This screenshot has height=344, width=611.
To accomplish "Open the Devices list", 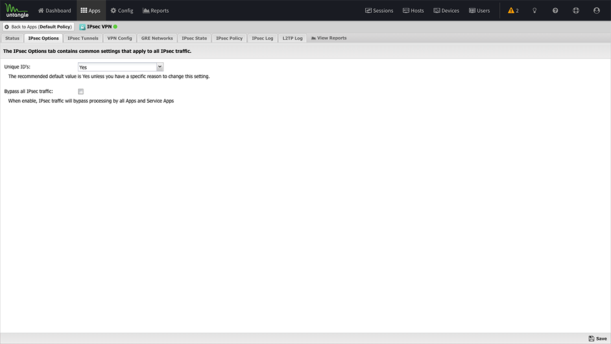I will [446, 11].
